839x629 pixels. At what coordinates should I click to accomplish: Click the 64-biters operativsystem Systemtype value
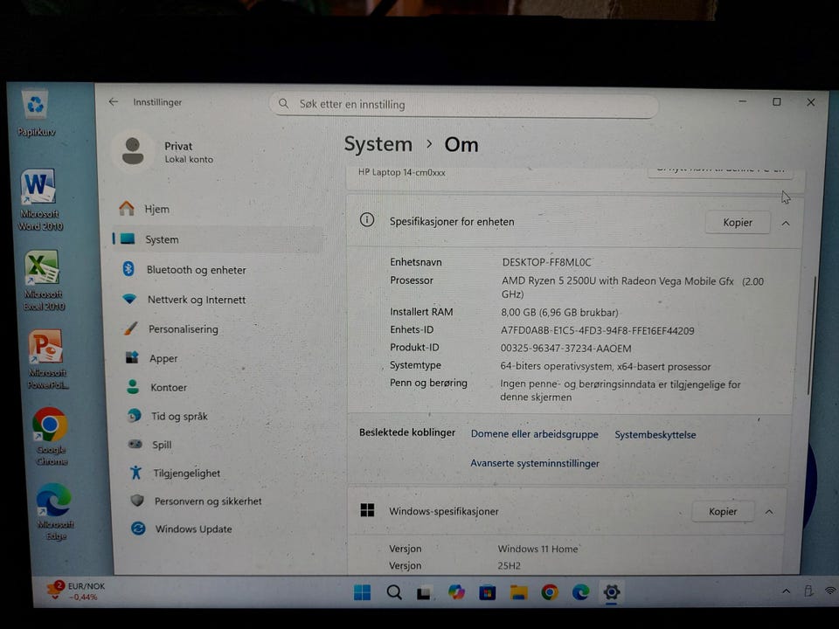point(605,366)
